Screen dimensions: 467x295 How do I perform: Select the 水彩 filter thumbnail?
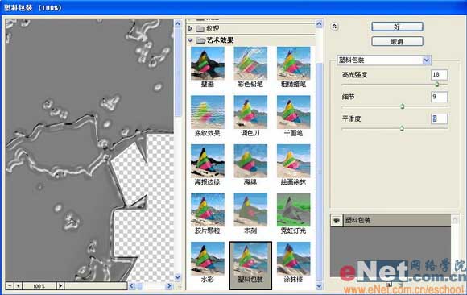pyautogui.click(x=208, y=259)
